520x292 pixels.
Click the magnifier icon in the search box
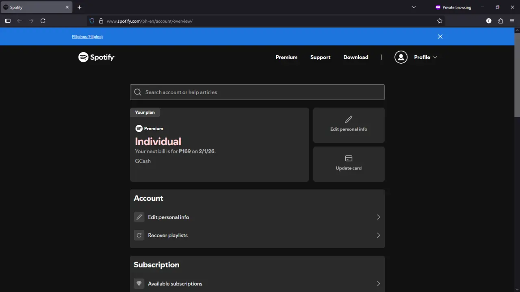click(138, 92)
